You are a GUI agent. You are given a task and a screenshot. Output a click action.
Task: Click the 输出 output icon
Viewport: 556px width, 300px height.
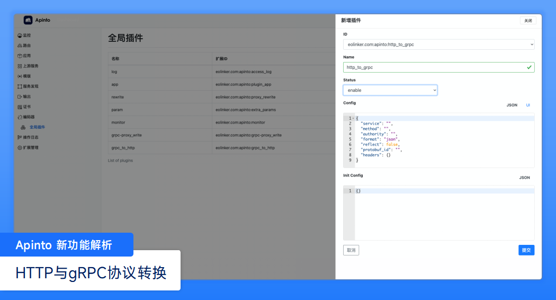(20, 96)
